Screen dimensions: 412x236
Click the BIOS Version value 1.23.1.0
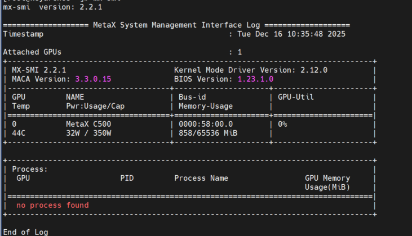click(x=255, y=79)
